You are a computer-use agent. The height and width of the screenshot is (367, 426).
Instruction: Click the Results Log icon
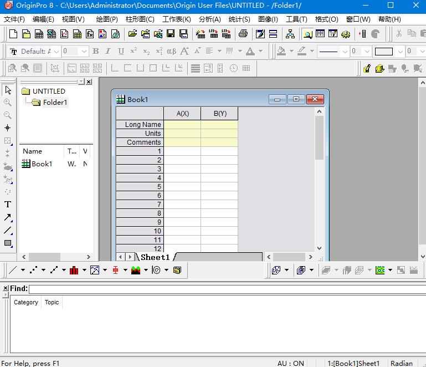[320, 34]
